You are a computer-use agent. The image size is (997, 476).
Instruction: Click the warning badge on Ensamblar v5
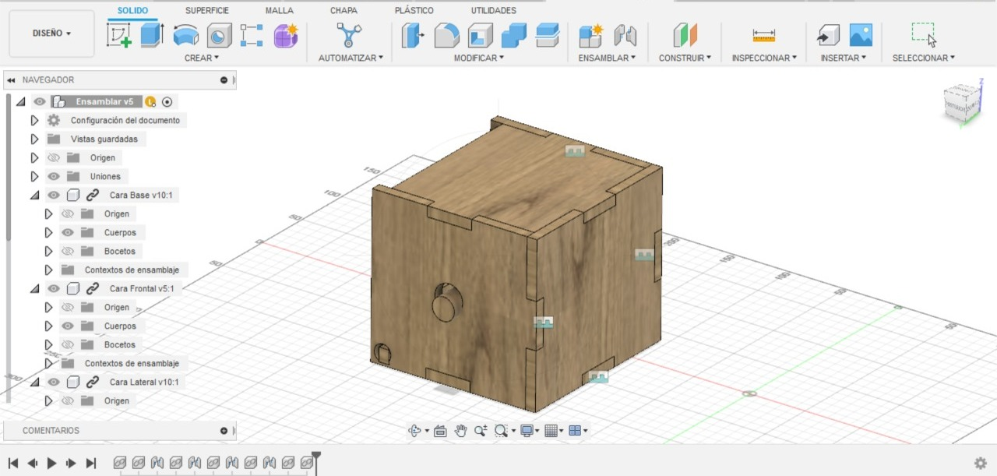[150, 101]
